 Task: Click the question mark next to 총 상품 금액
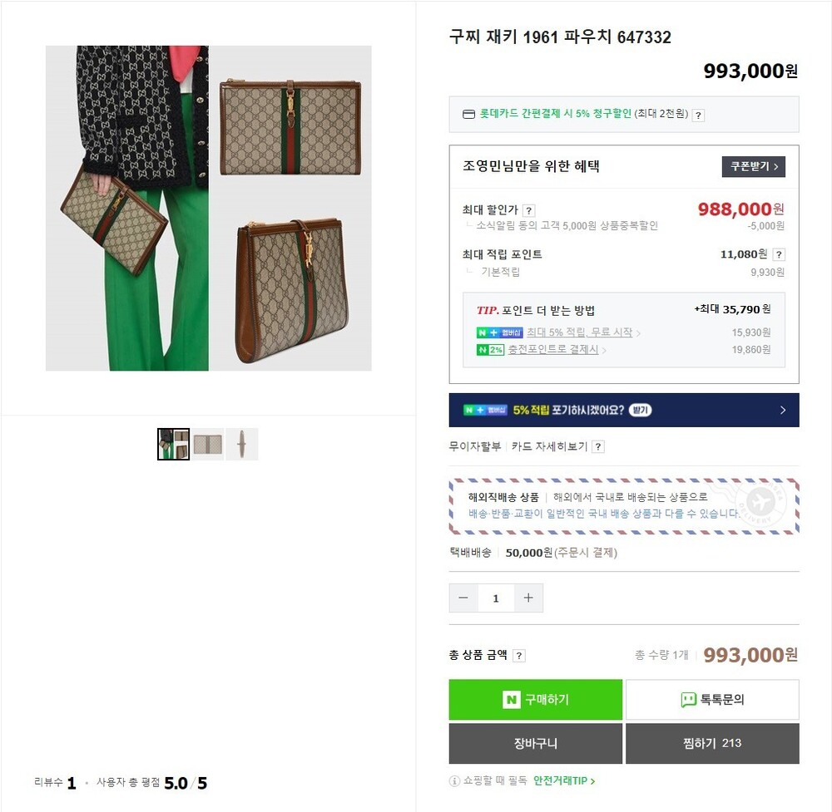[x=519, y=656]
